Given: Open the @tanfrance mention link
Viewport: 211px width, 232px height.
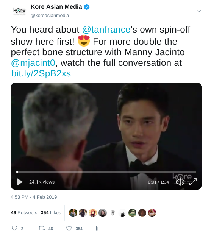Looking at the screenshot, I should tap(106, 29).
